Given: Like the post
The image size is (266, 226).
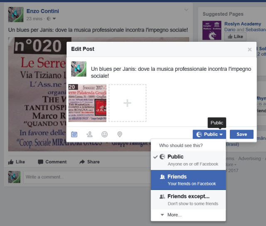Looking at the screenshot, I should [x=17, y=162].
